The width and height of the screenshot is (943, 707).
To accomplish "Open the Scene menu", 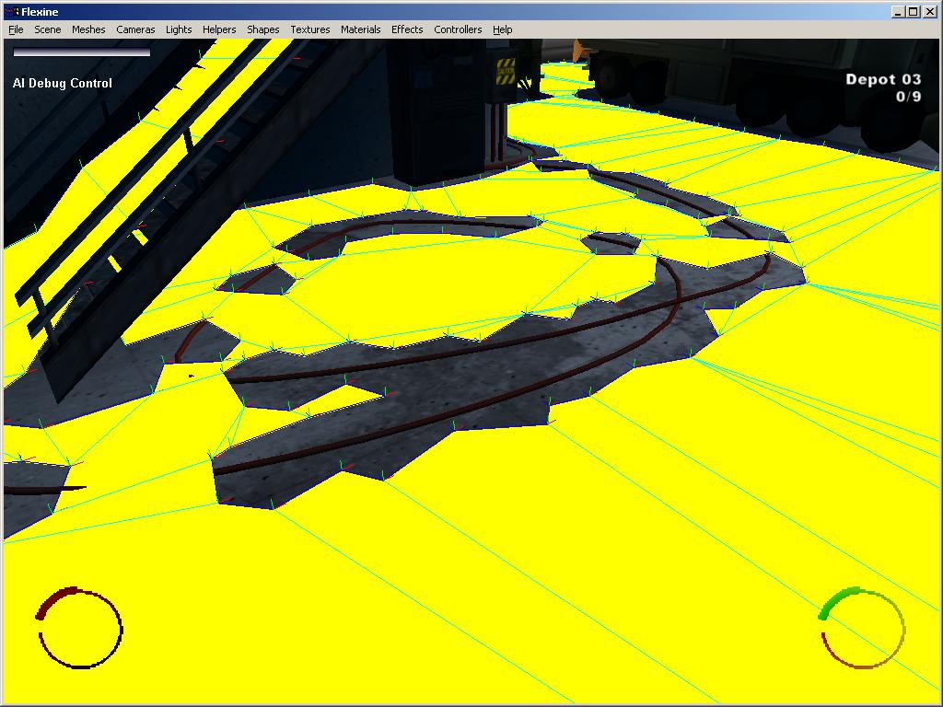I will [48, 29].
